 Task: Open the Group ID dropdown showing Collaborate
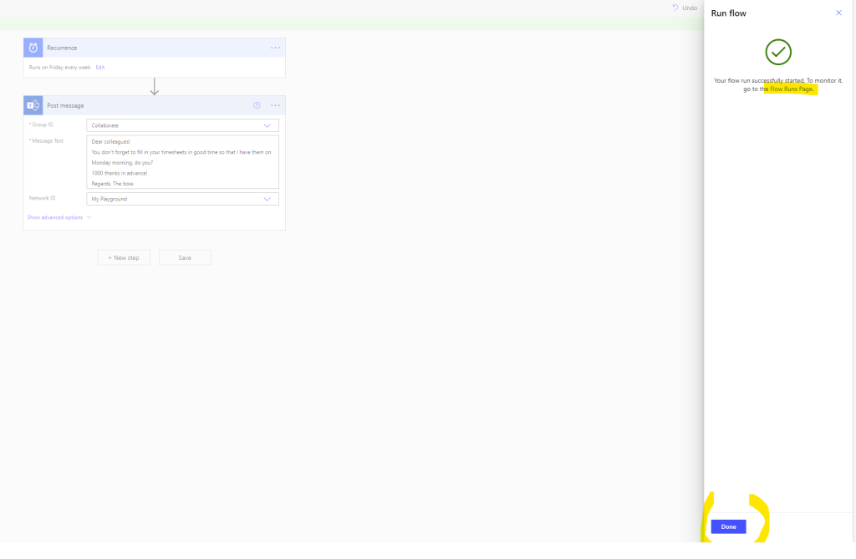tap(182, 125)
